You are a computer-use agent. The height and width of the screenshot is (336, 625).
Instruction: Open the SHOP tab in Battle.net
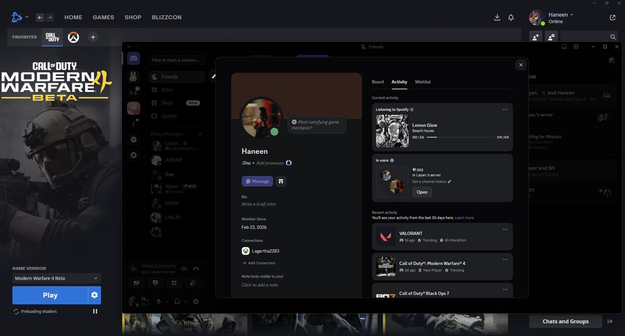point(133,17)
